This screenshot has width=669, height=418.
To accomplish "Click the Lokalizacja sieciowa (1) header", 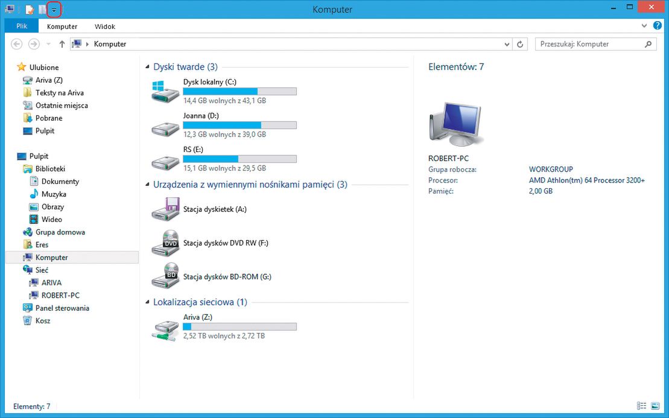I will point(200,302).
